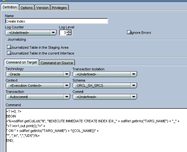Open the Transaction Isolation dropdown
187x152 pixels.
(x=105, y=74)
